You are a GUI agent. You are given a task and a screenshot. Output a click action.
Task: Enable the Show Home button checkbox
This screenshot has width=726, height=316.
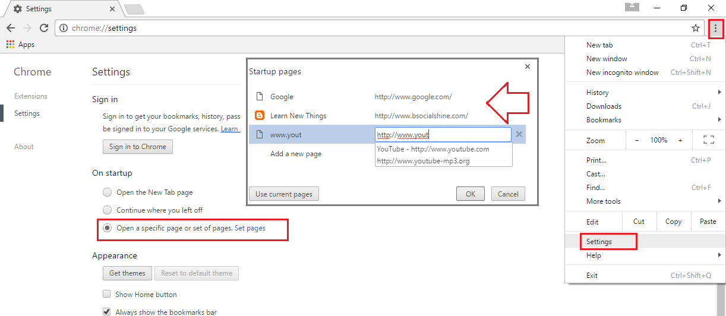(107, 294)
